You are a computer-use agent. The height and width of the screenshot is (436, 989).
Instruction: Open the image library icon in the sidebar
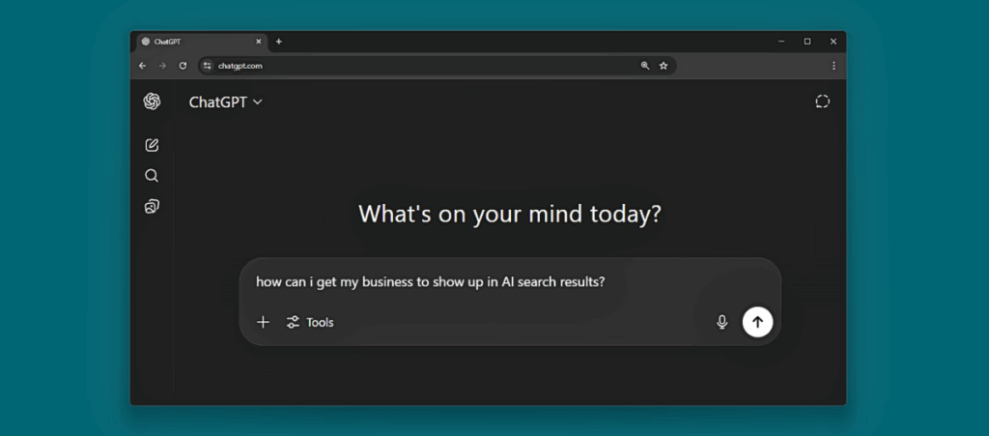152,206
